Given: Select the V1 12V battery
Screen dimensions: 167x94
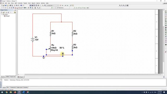Looking at the screenshot, I should click(x=33, y=40).
